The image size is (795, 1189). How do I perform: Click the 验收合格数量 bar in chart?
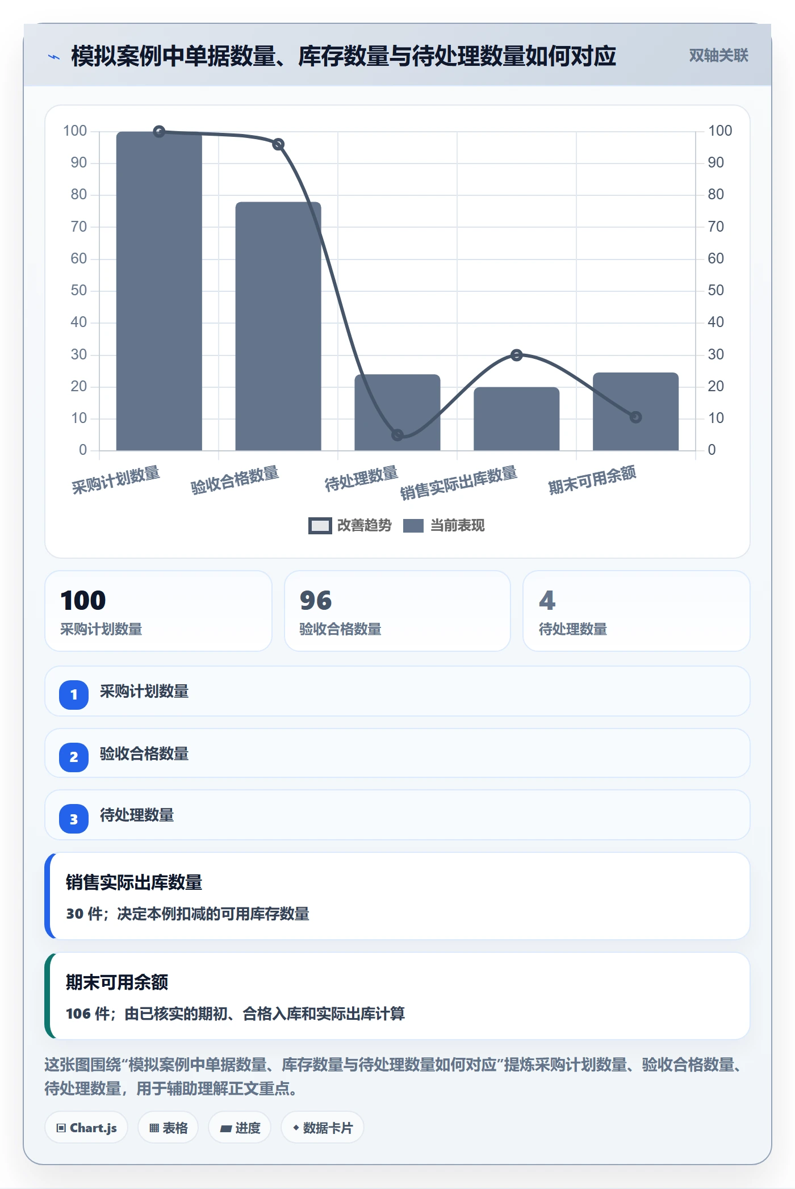click(x=278, y=326)
